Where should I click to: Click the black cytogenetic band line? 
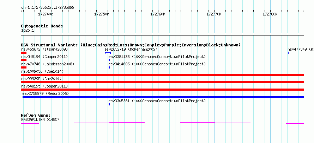(162, 34)
